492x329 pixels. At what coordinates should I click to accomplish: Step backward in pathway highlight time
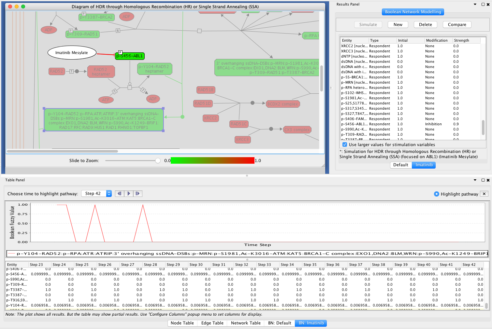tap(120, 194)
